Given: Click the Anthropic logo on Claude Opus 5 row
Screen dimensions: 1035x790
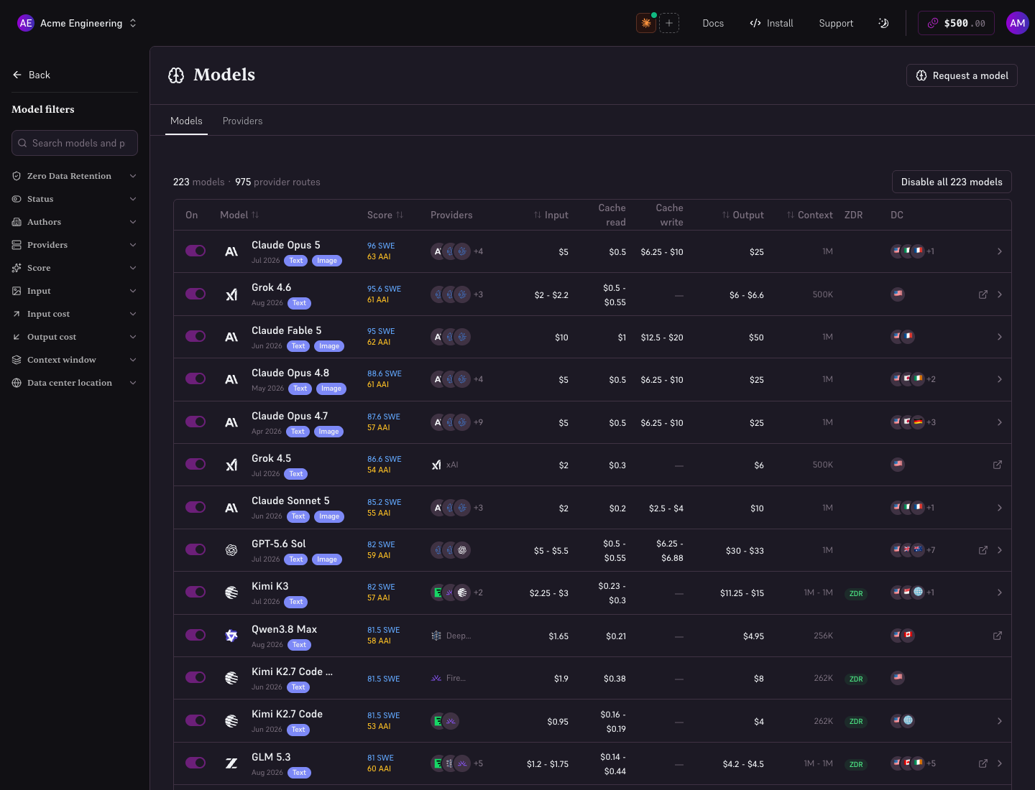Looking at the screenshot, I should click(231, 251).
